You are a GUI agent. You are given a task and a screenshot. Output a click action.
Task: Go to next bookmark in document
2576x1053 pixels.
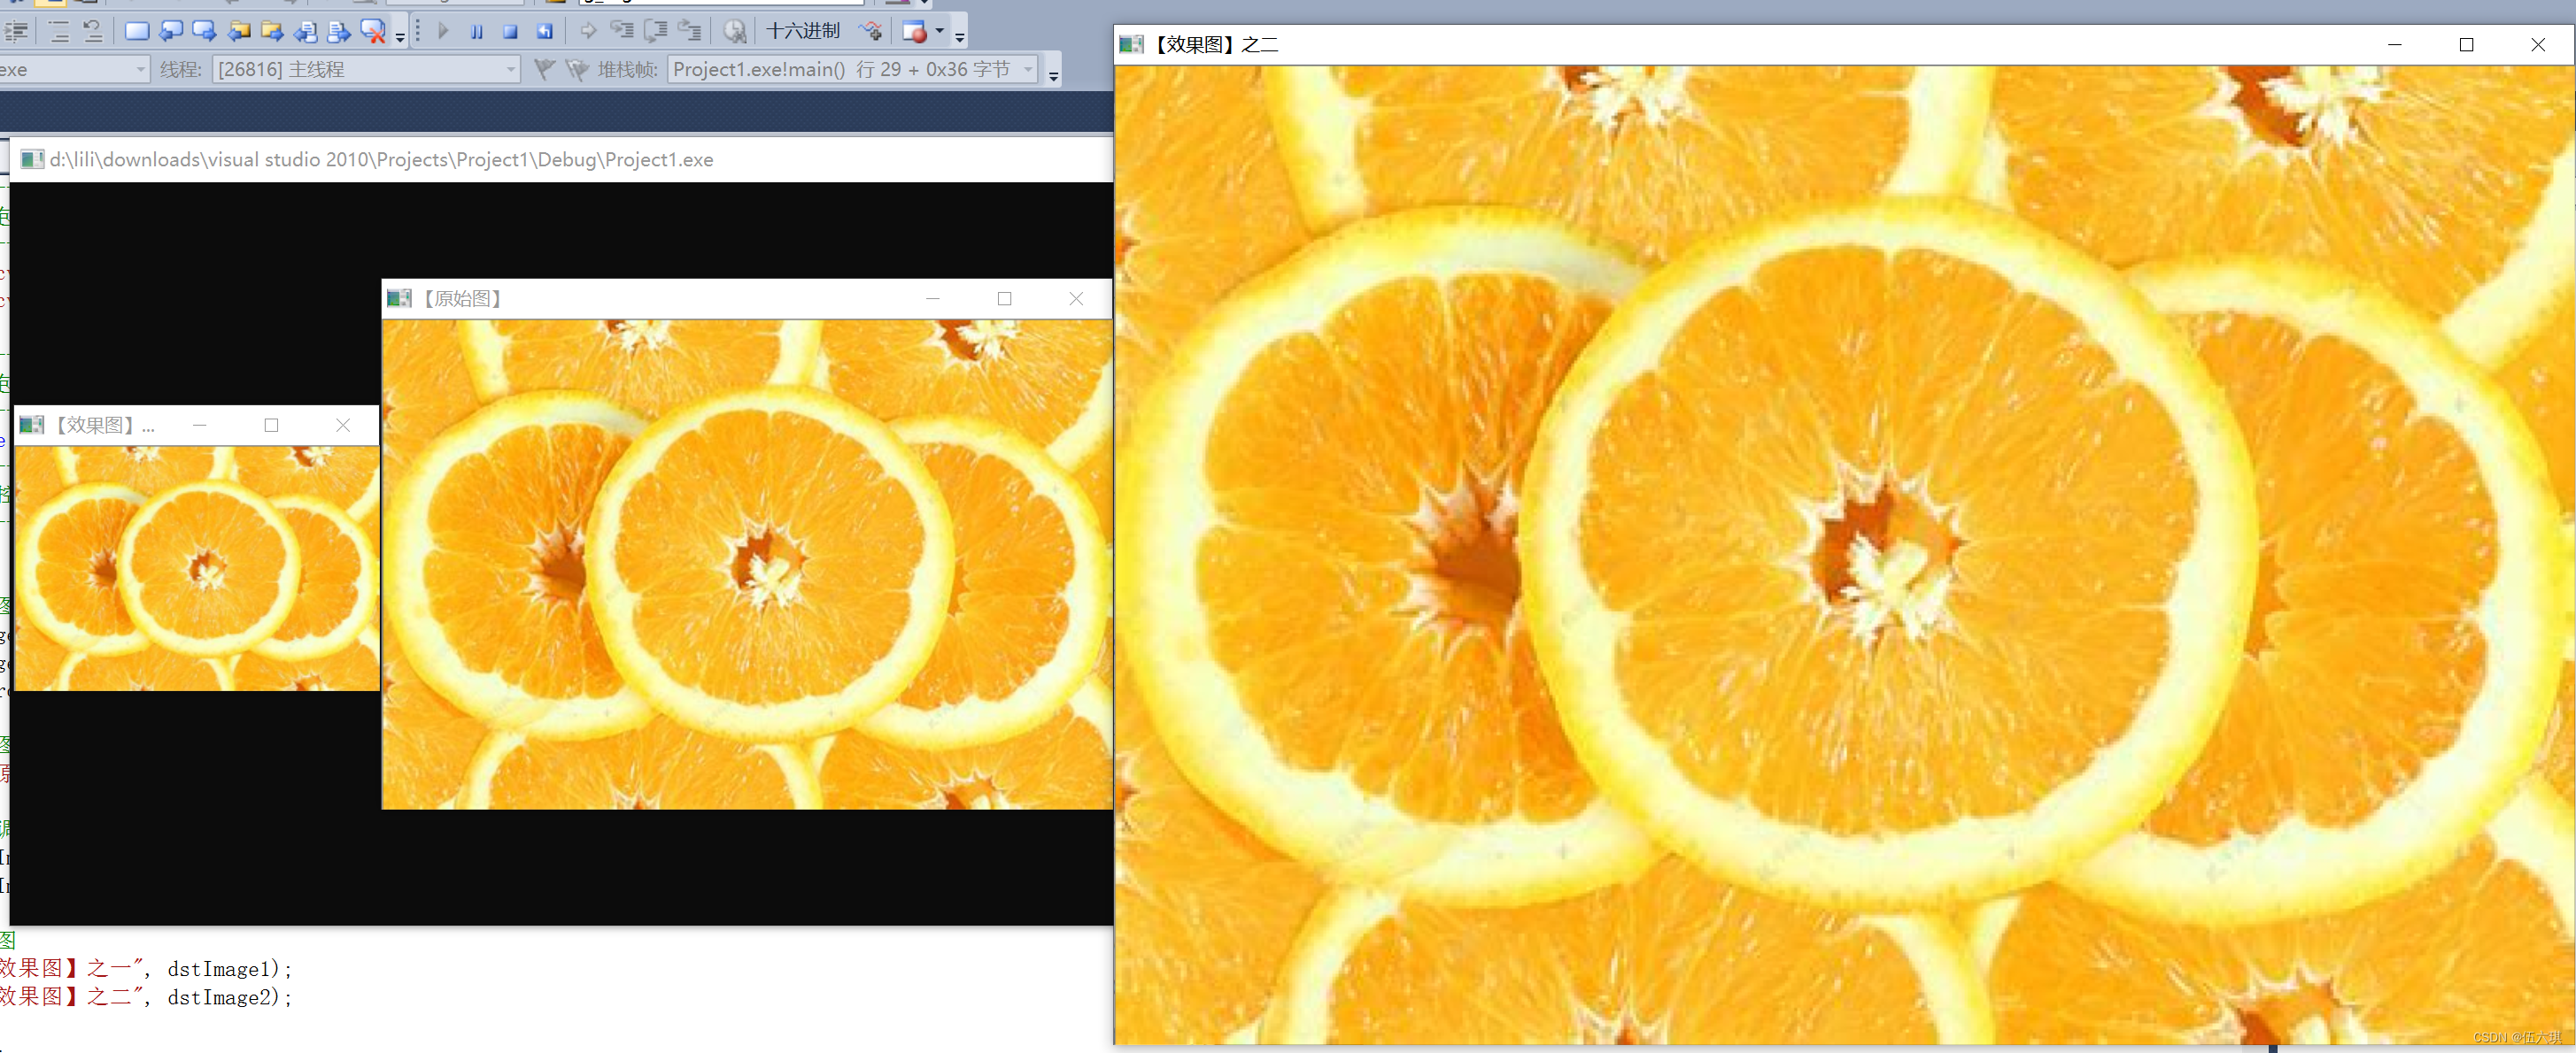coord(339,31)
